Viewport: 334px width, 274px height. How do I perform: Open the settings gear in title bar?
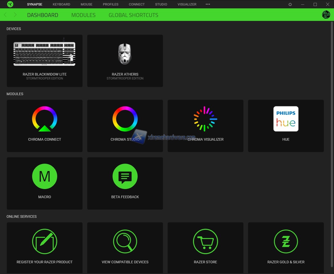290,4
